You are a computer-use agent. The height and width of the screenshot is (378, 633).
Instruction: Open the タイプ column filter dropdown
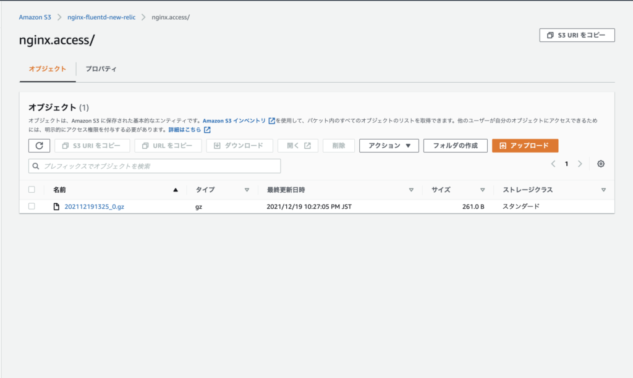point(247,190)
